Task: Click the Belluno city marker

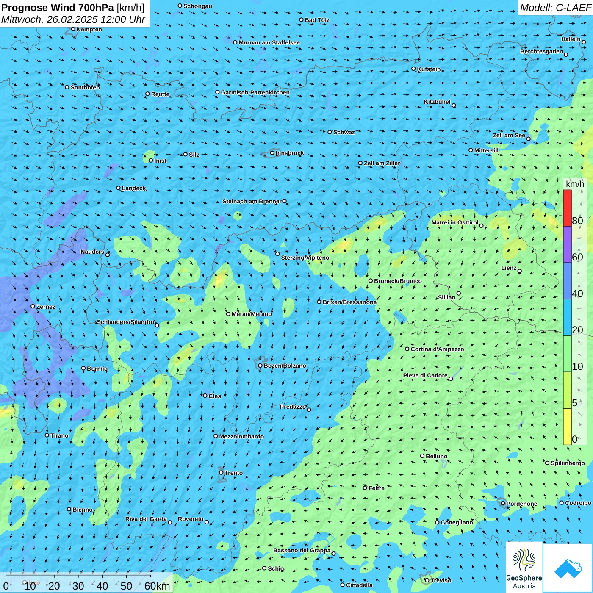Action: (422, 456)
